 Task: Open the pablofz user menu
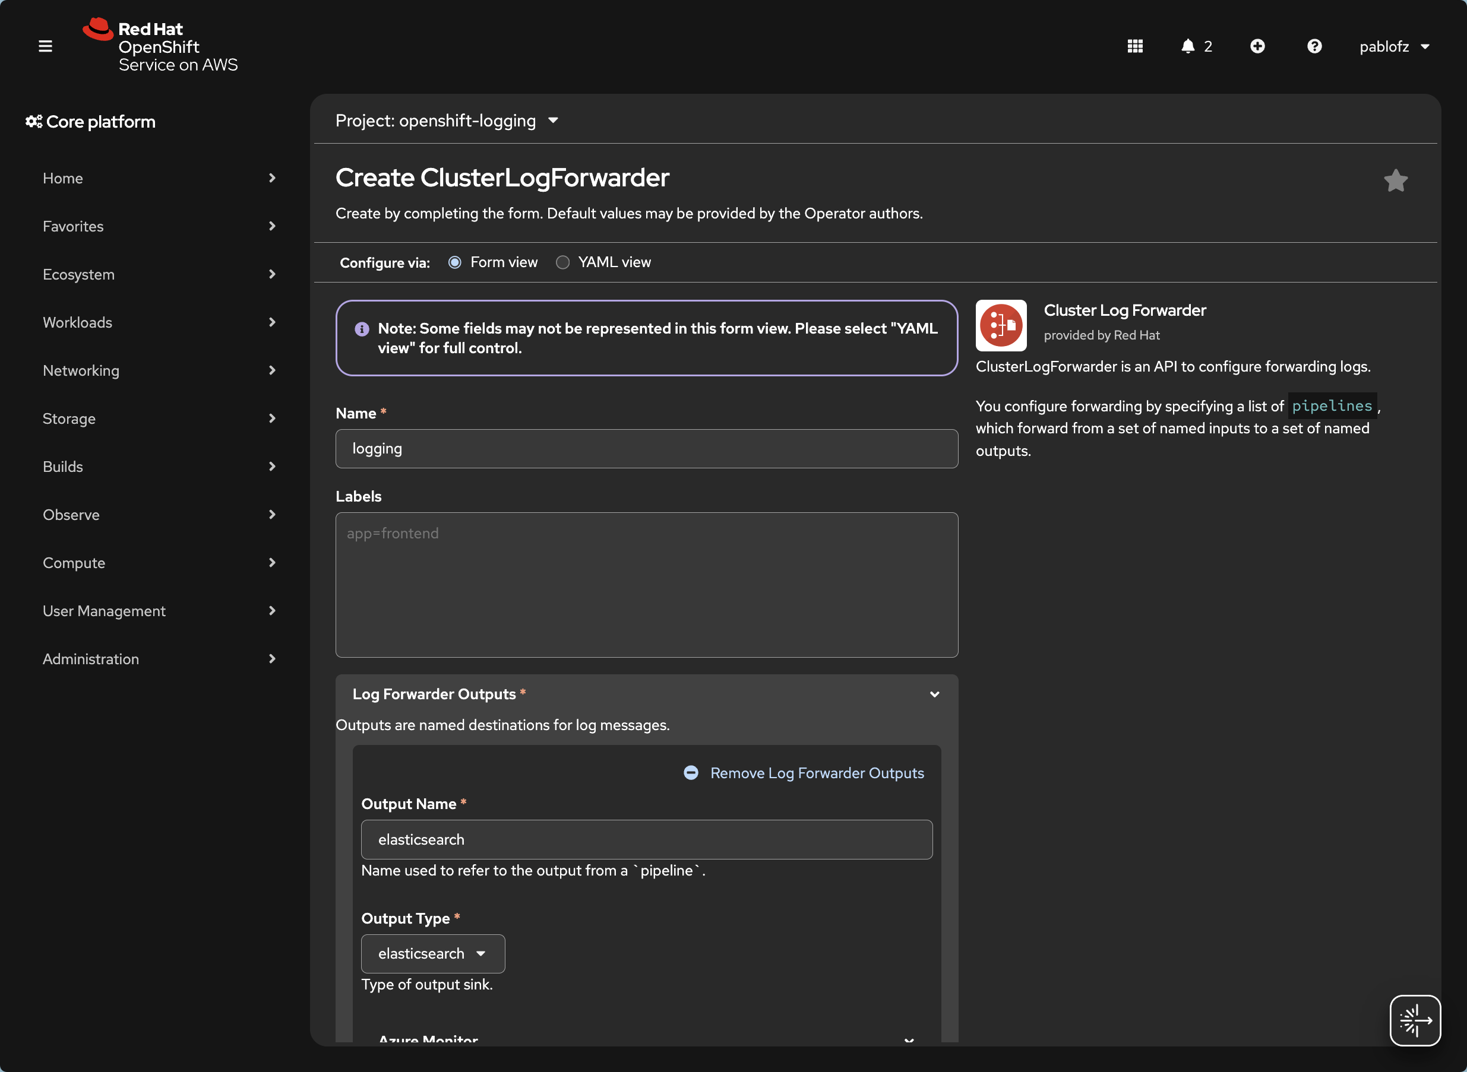[x=1395, y=47]
